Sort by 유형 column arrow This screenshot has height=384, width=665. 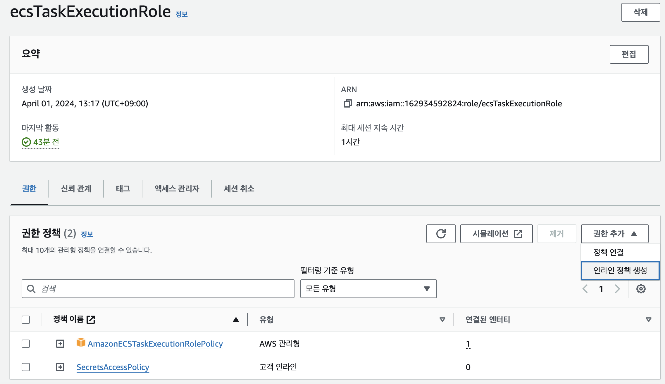(x=442, y=320)
